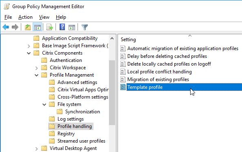Toggle the Show/Hide Console Tree icon
Screen dimensions: 242x152
pos(38,27)
